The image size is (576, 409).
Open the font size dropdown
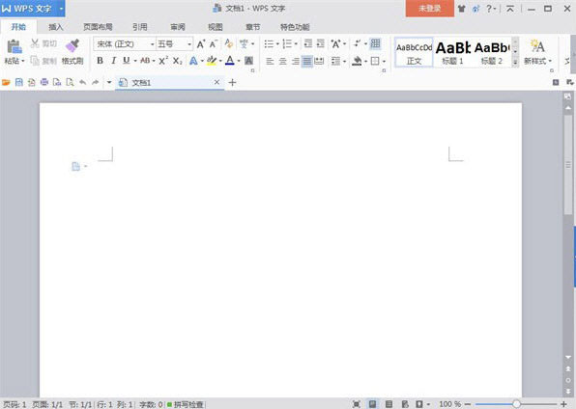[189, 44]
